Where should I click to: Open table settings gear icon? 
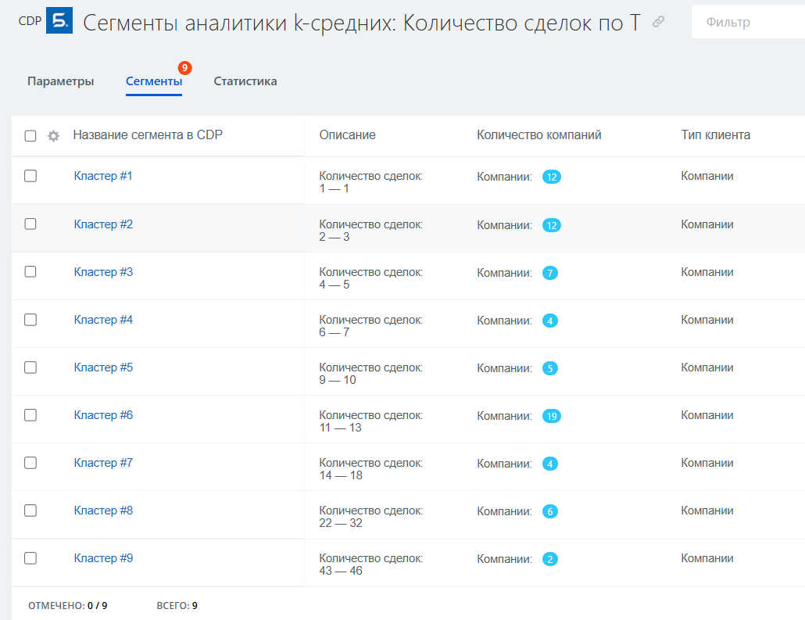coord(53,135)
